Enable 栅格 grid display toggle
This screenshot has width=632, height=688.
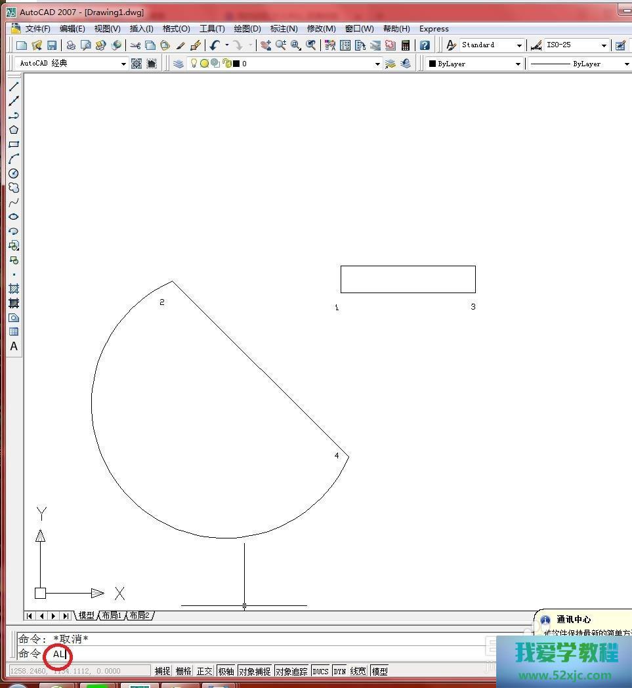[183, 671]
